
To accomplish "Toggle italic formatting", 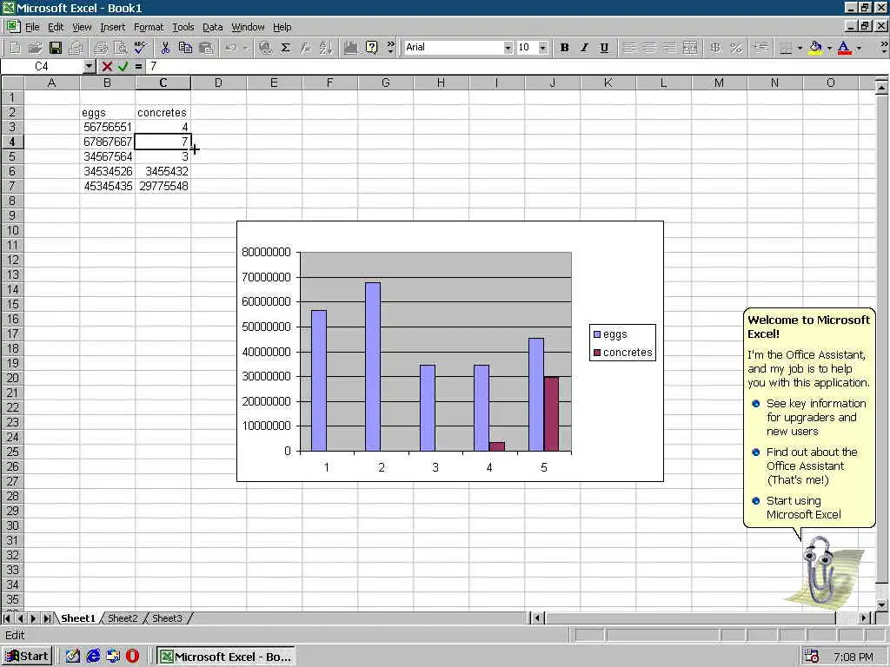I will tap(584, 48).
